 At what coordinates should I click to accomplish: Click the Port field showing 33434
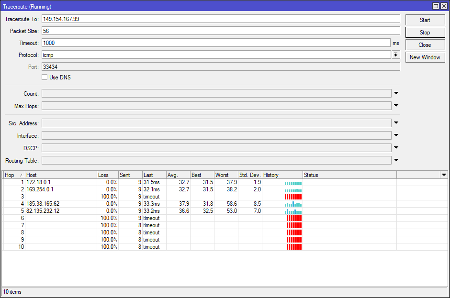221,67
